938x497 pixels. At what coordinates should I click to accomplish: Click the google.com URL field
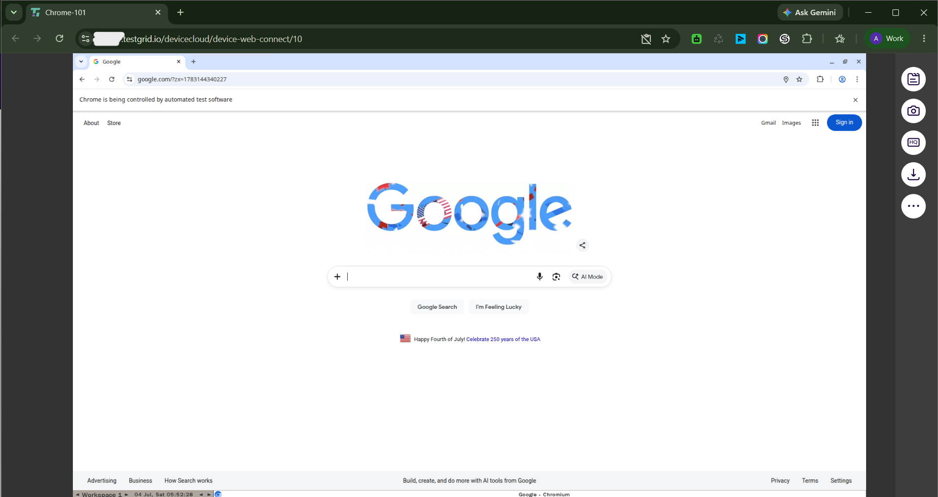click(182, 79)
